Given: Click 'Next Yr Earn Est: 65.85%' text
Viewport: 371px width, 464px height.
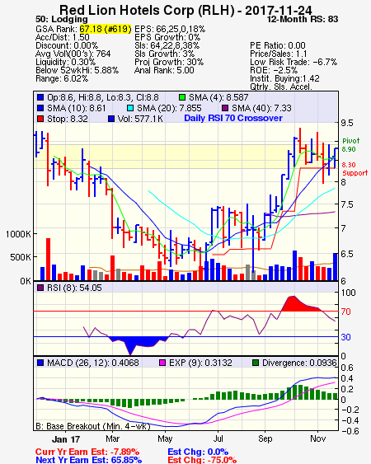Looking at the screenshot, I should (x=88, y=460).
